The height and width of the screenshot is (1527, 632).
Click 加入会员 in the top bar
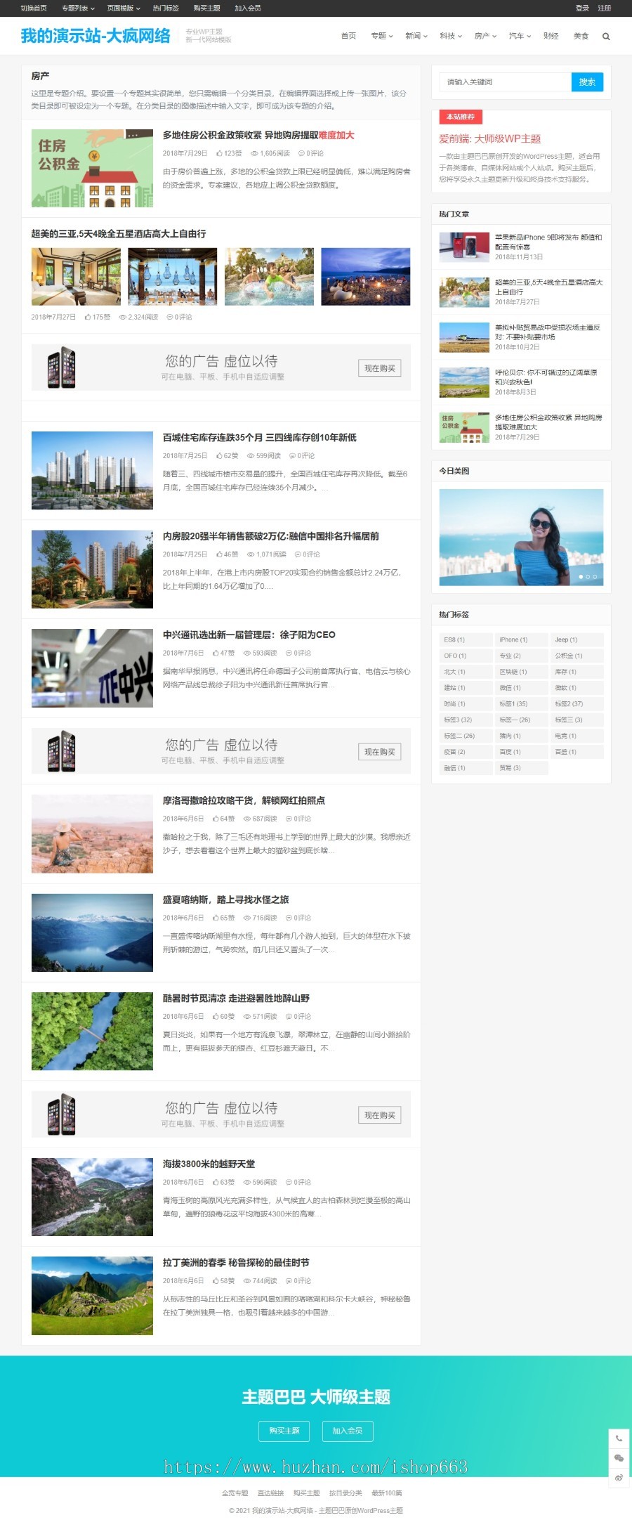(x=248, y=8)
